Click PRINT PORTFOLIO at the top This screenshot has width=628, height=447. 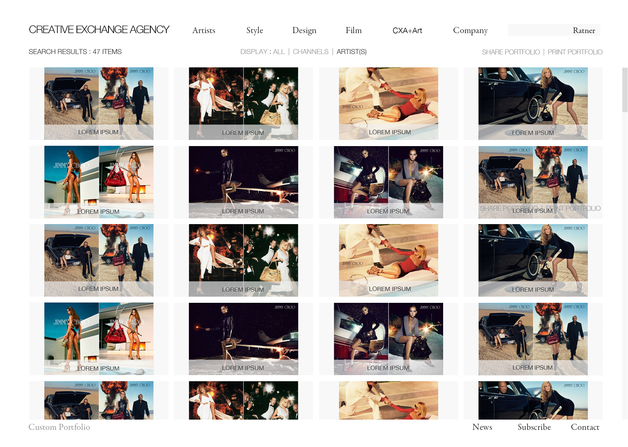tap(575, 52)
